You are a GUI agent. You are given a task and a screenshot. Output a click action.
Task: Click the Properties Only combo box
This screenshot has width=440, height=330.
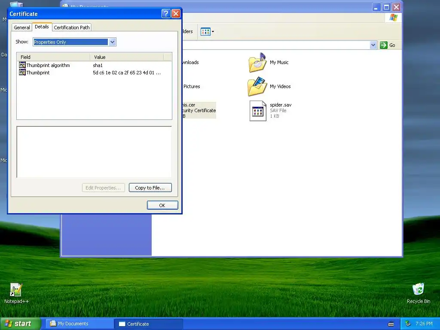(x=74, y=42)
